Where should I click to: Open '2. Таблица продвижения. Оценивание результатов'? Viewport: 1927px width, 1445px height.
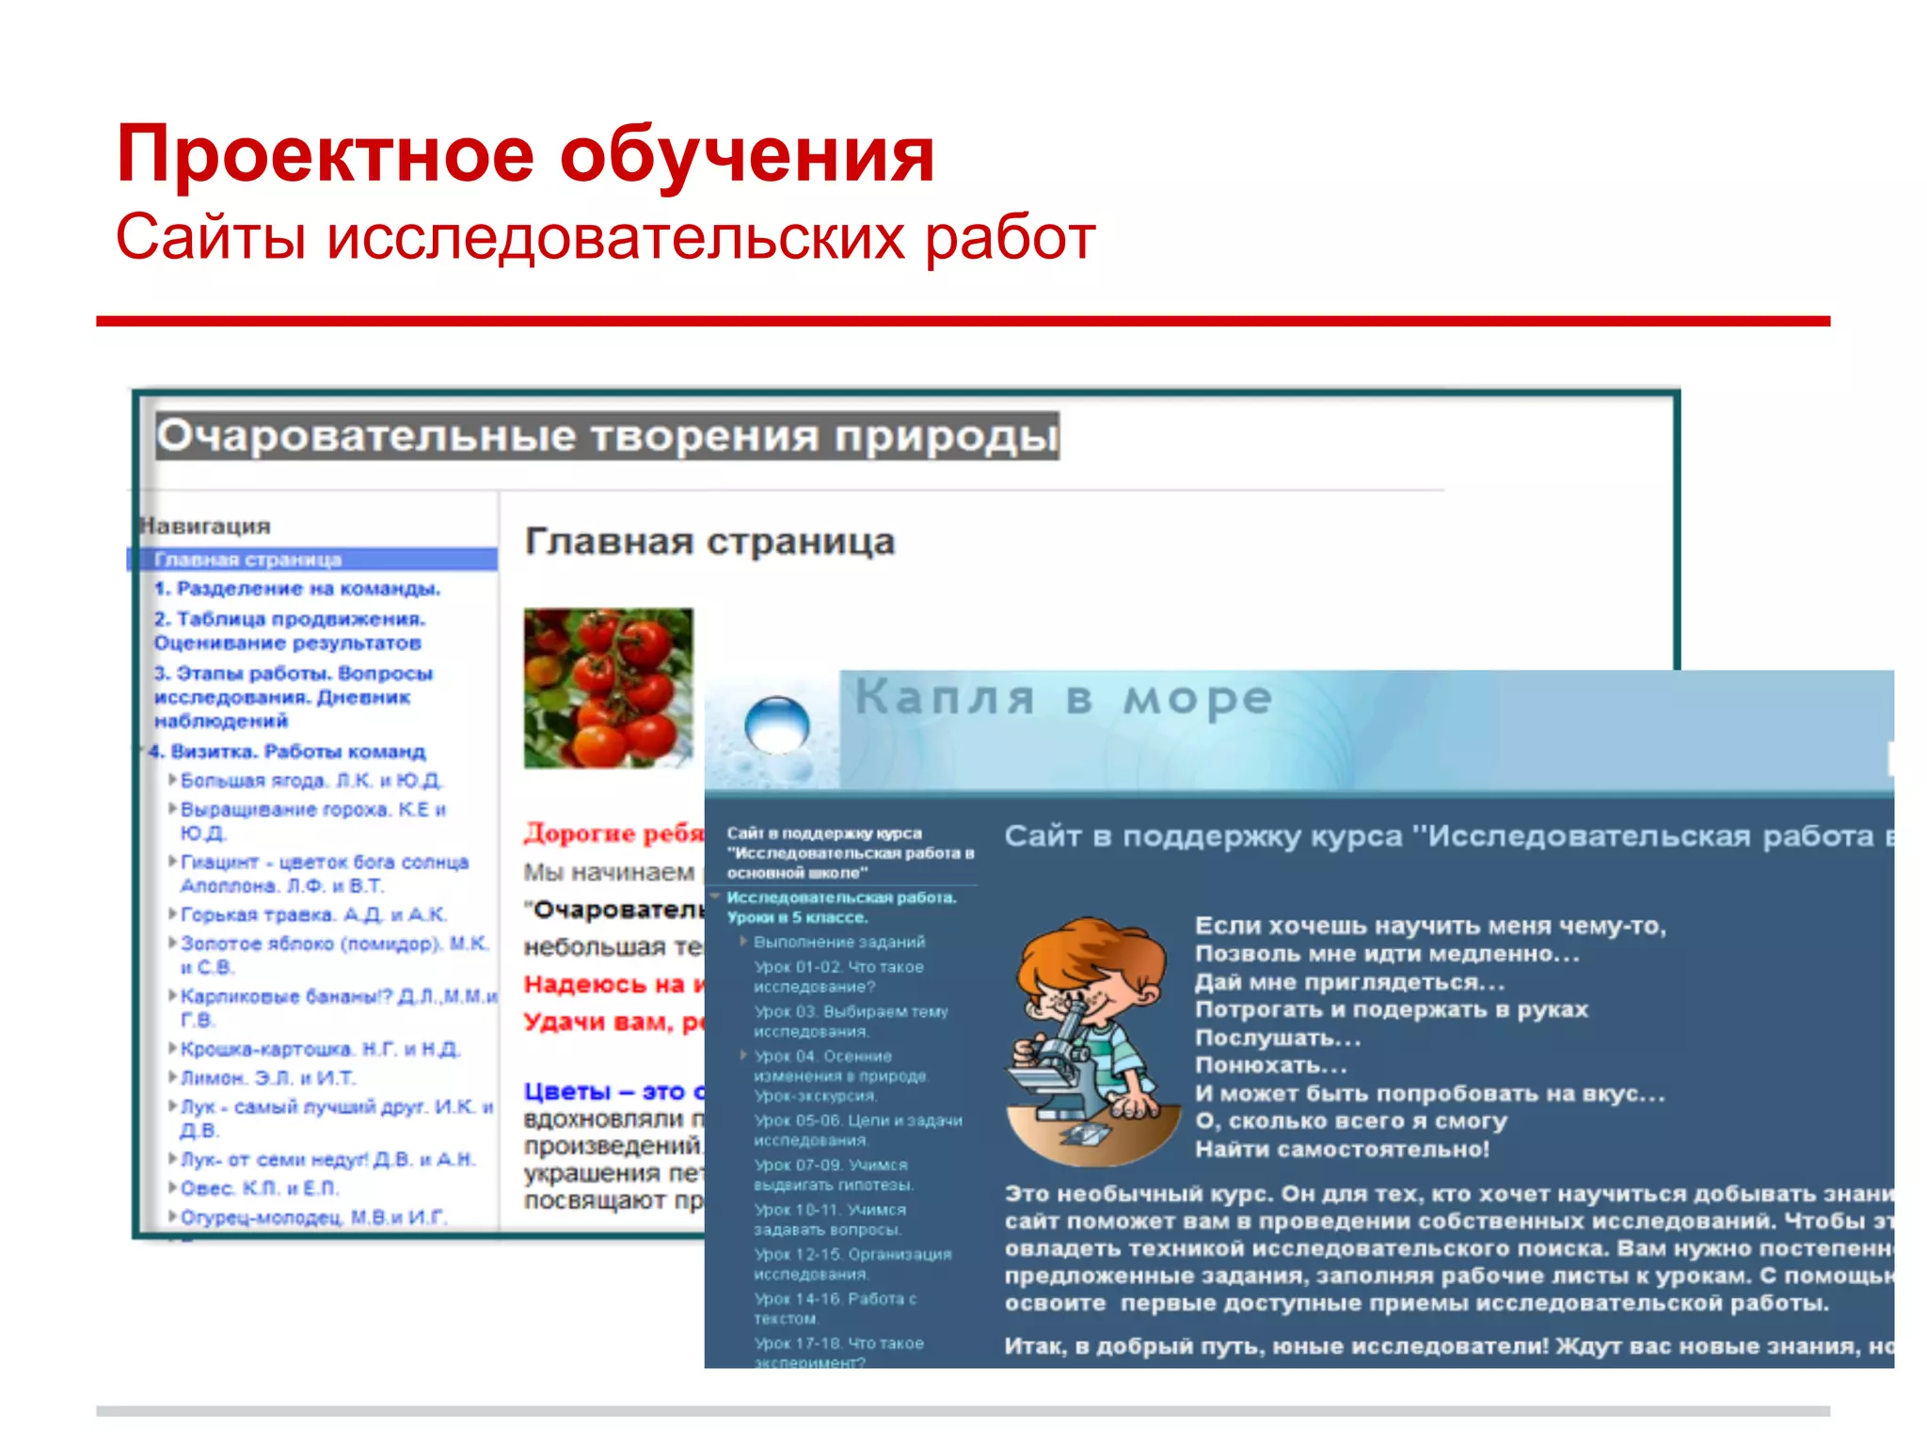tap(290, 631)
